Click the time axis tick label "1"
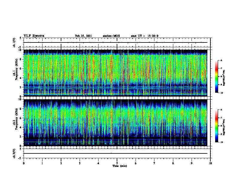The height and width of the screenshot is (183, 237). [x=42, y=163]
